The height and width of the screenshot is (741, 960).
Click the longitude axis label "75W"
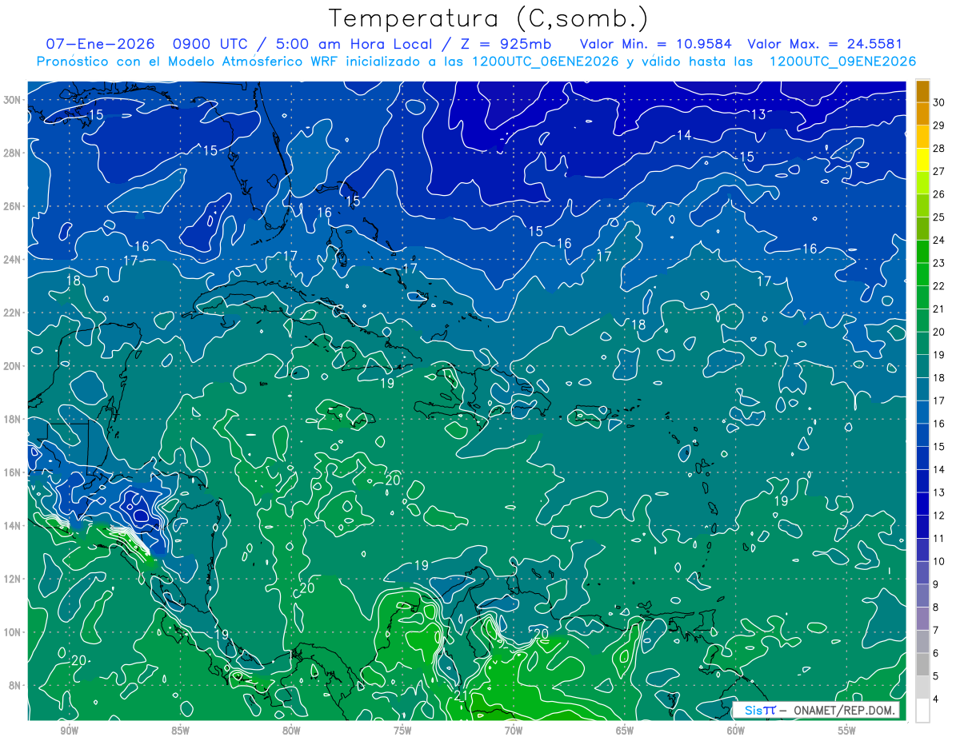point(402,731)
